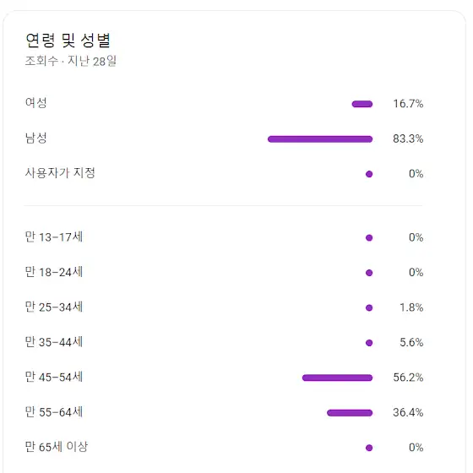
Task: Click the 남성 83.3% purple bar
Action: point(320,139)
